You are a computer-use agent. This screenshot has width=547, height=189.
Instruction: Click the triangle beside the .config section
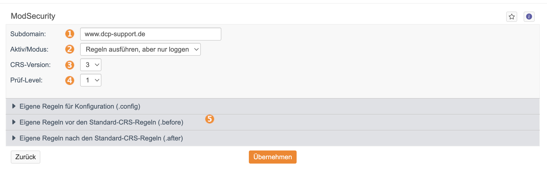point(14,106)
